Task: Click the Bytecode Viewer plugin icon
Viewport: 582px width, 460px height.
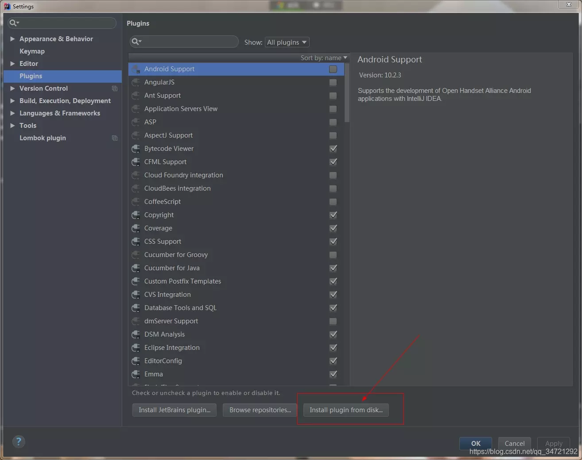Action: tap(136, 149)
